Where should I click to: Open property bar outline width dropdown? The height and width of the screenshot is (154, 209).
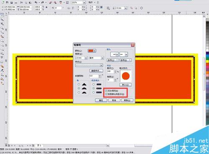coord(126,8)
